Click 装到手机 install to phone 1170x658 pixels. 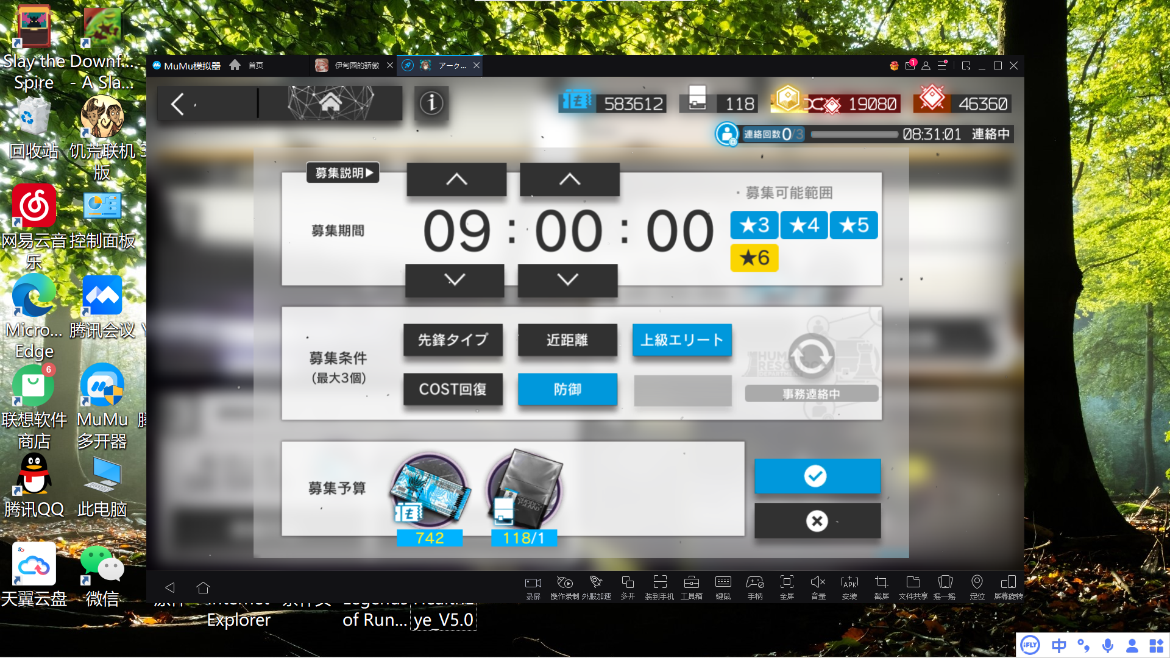(x=659, y=588)
